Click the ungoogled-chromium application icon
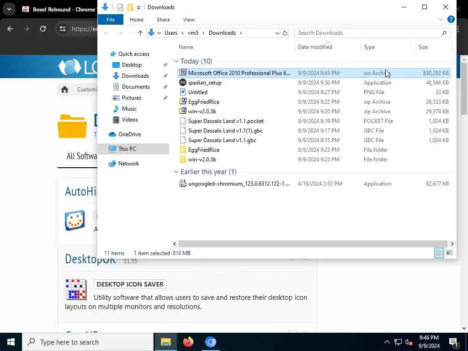Image resolution: width=468 pixels, height=351 pixels. (x=183, y=183)
